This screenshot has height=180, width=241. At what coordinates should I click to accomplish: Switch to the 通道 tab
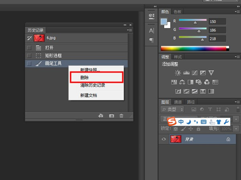pyautogui.click(x=178, y=102)
